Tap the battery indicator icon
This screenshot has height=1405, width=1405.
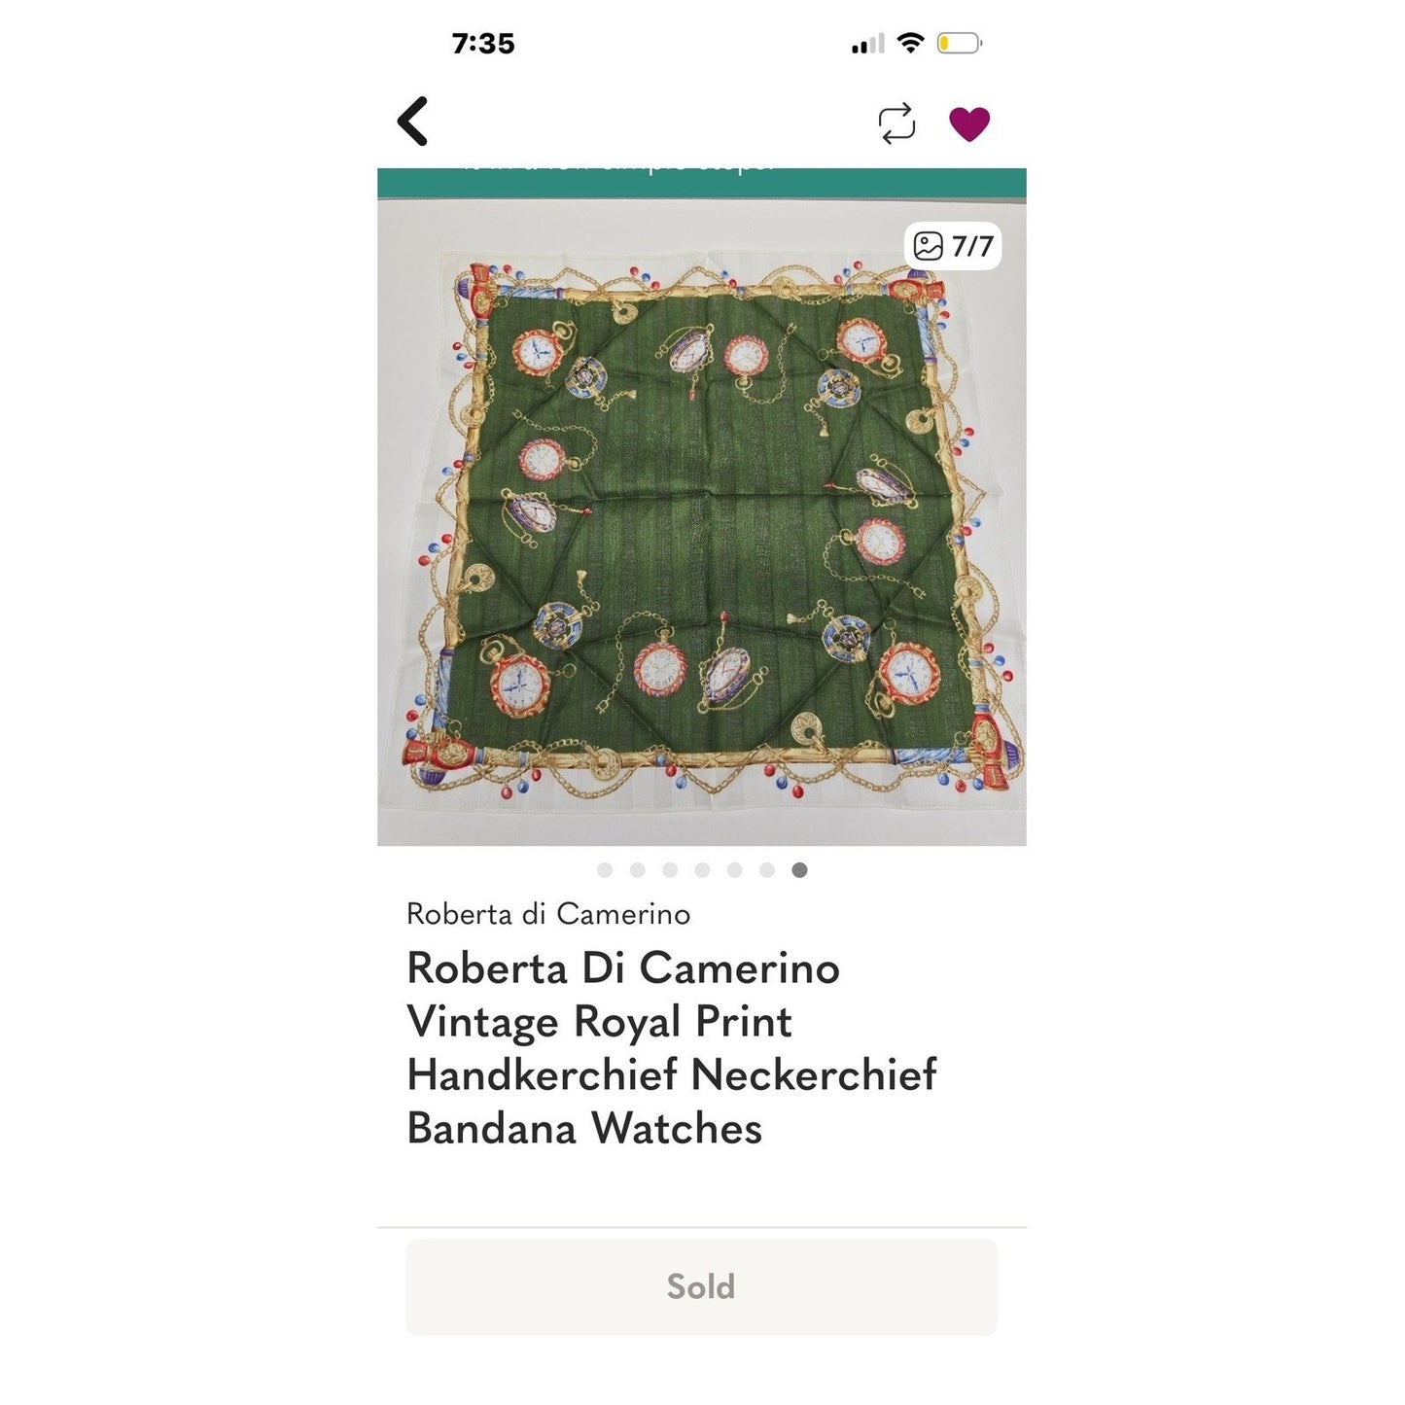960,43
